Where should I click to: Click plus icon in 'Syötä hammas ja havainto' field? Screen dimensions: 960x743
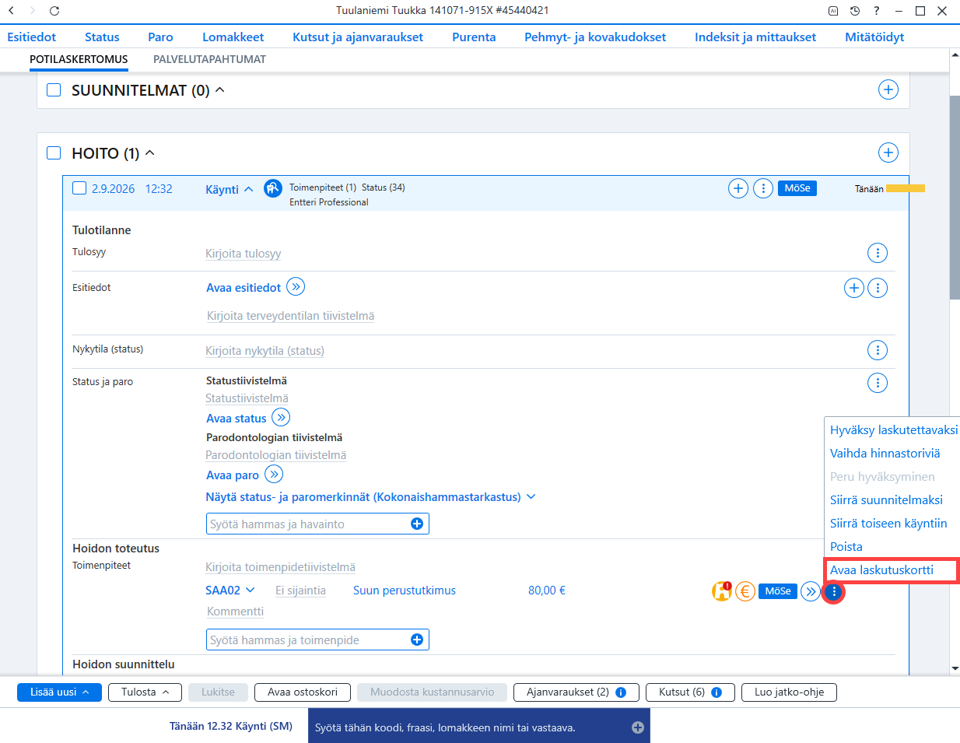coord(417,524)
